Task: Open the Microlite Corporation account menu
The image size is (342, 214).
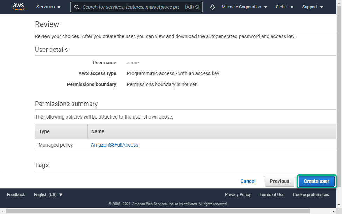Action: (x=244, y=7)
